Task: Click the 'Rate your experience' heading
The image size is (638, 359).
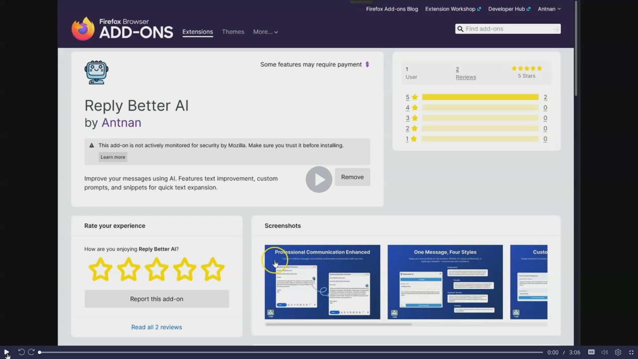Action: [115, 226]
